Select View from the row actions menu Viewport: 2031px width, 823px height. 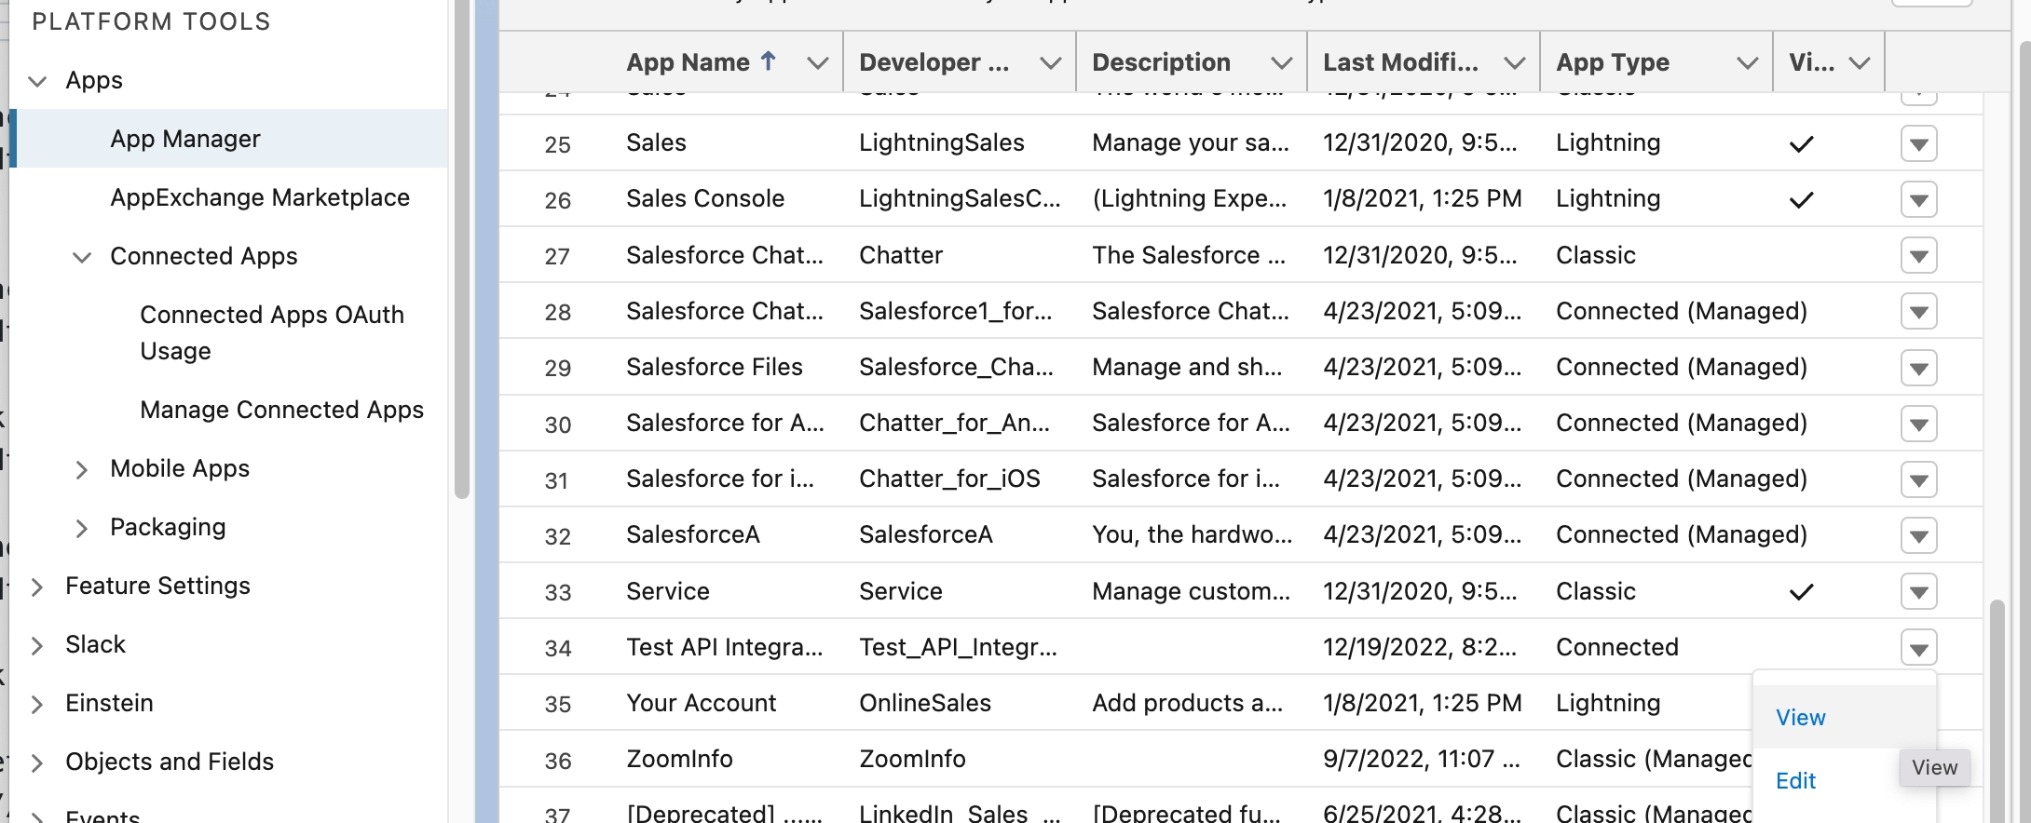click(1800, 718)
